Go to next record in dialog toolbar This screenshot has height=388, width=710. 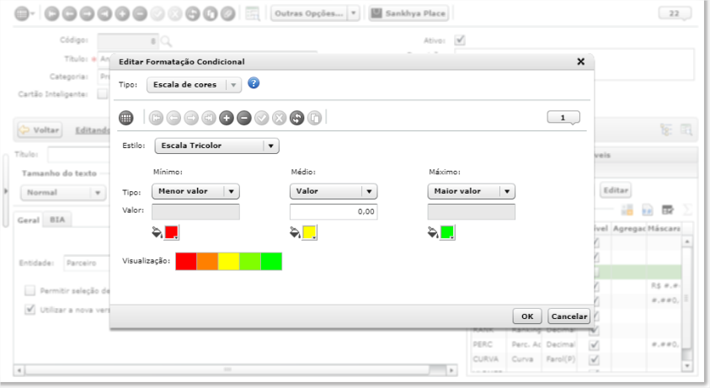191,118
